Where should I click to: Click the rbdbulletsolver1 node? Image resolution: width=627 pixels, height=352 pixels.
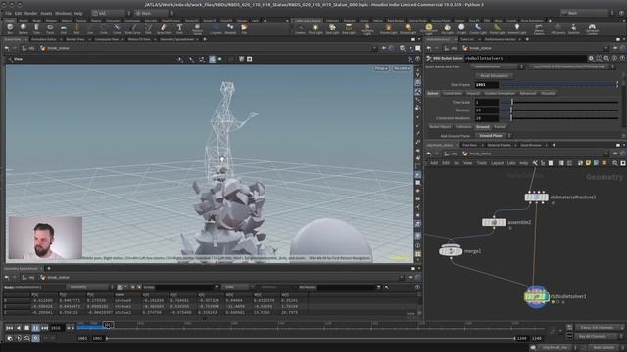point(536,296)
